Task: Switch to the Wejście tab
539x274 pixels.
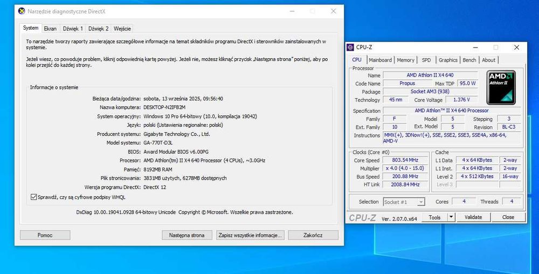Action: pyautogui.click(x=122, y=29)
